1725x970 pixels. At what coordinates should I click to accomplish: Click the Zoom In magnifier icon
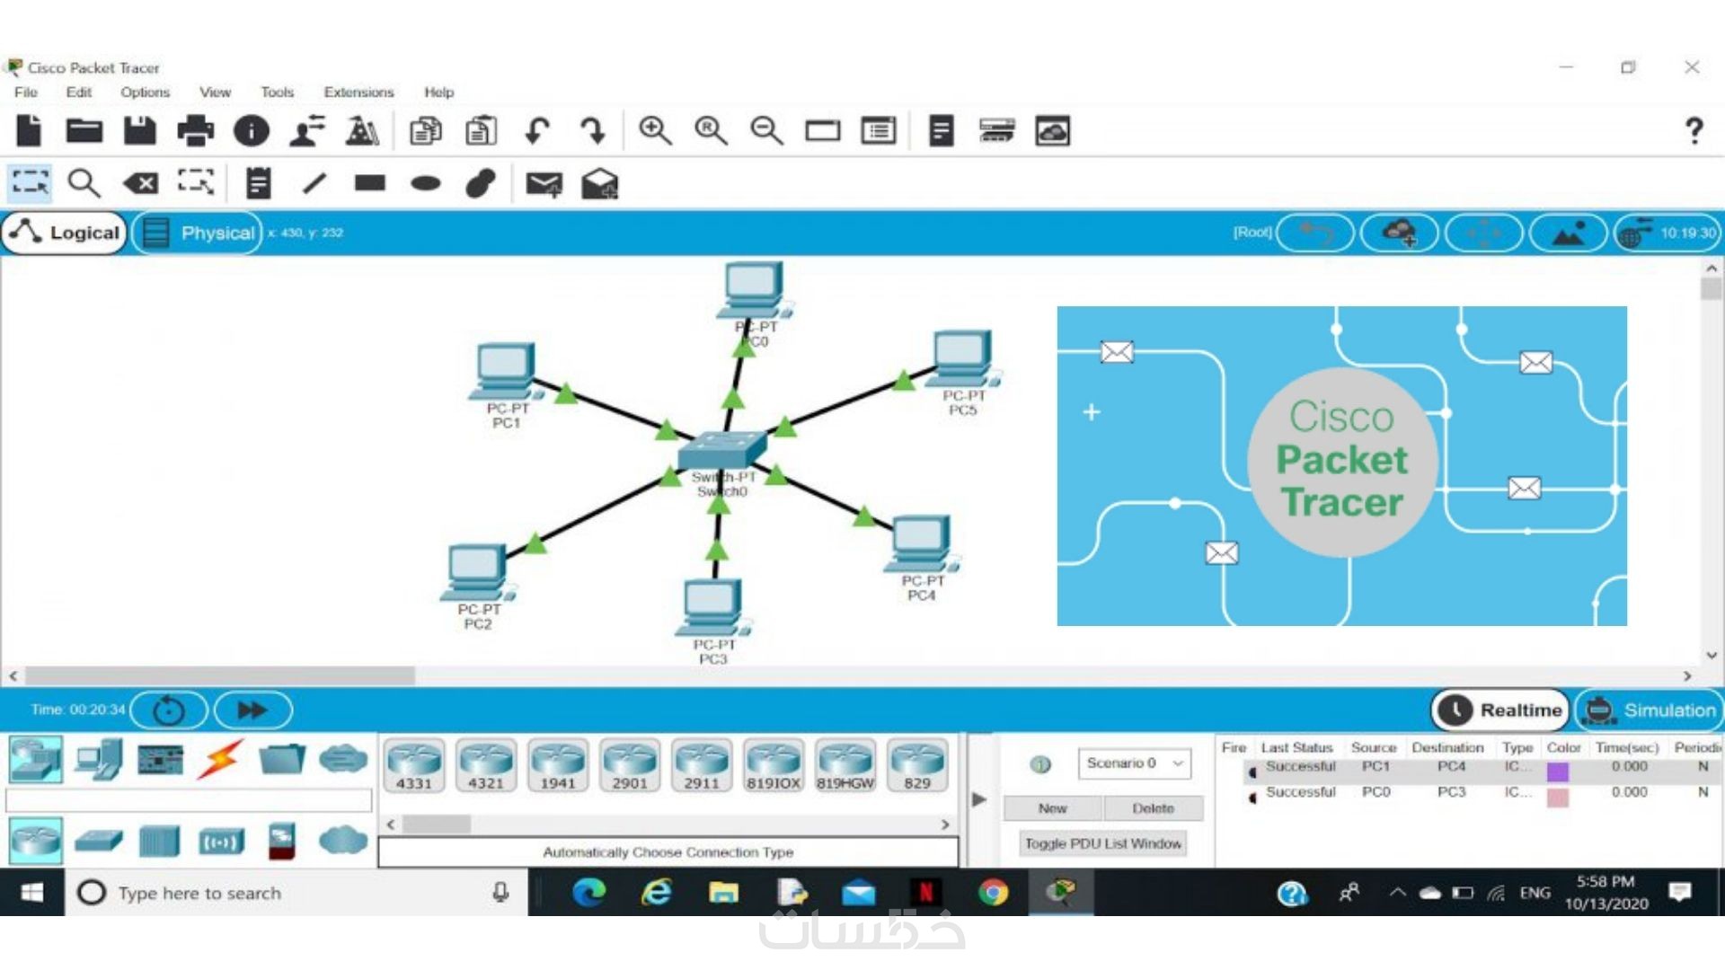pos(654,131)
